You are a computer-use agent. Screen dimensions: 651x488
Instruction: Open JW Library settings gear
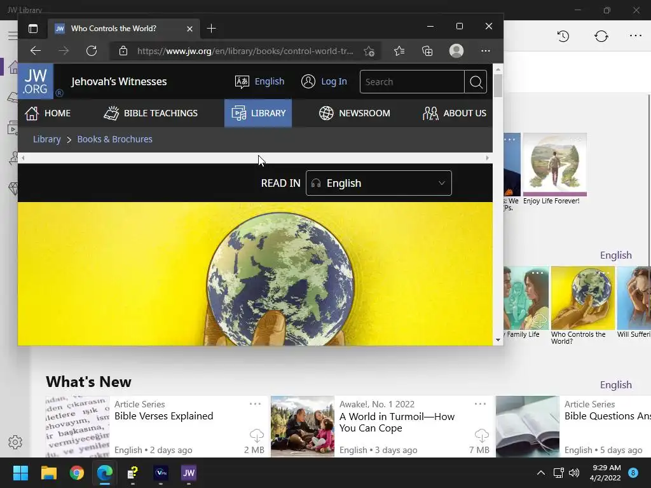tap(15, 442)
